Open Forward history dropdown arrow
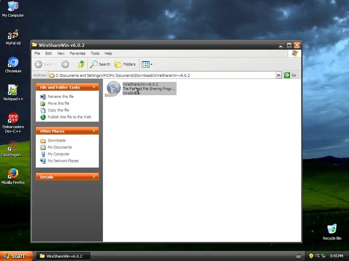This screenshot has width=349, height=261. click(x=73, y=64)
